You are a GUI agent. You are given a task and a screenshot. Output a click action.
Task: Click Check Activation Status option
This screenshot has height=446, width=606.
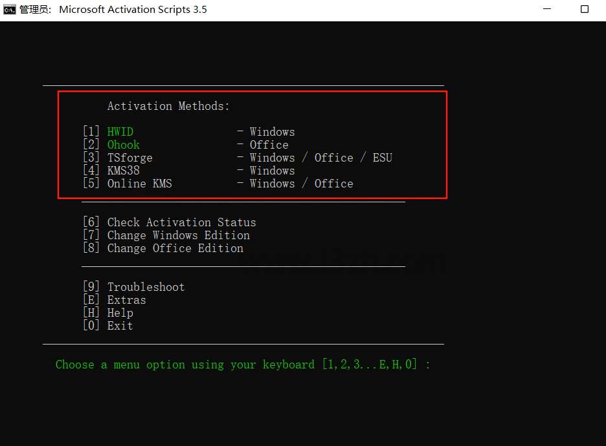click(181, 222)
